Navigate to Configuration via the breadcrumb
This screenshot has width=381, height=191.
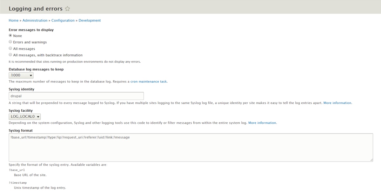click(63, 21)
